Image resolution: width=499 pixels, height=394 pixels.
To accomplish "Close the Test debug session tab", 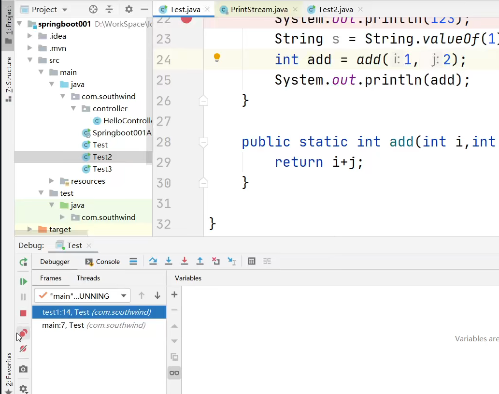I will click(89, 245).
